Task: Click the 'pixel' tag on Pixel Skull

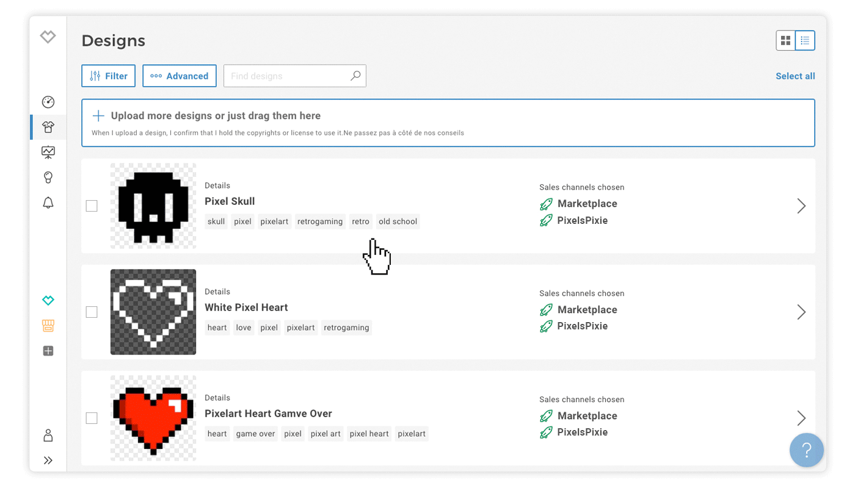Action: pos(242,221)
